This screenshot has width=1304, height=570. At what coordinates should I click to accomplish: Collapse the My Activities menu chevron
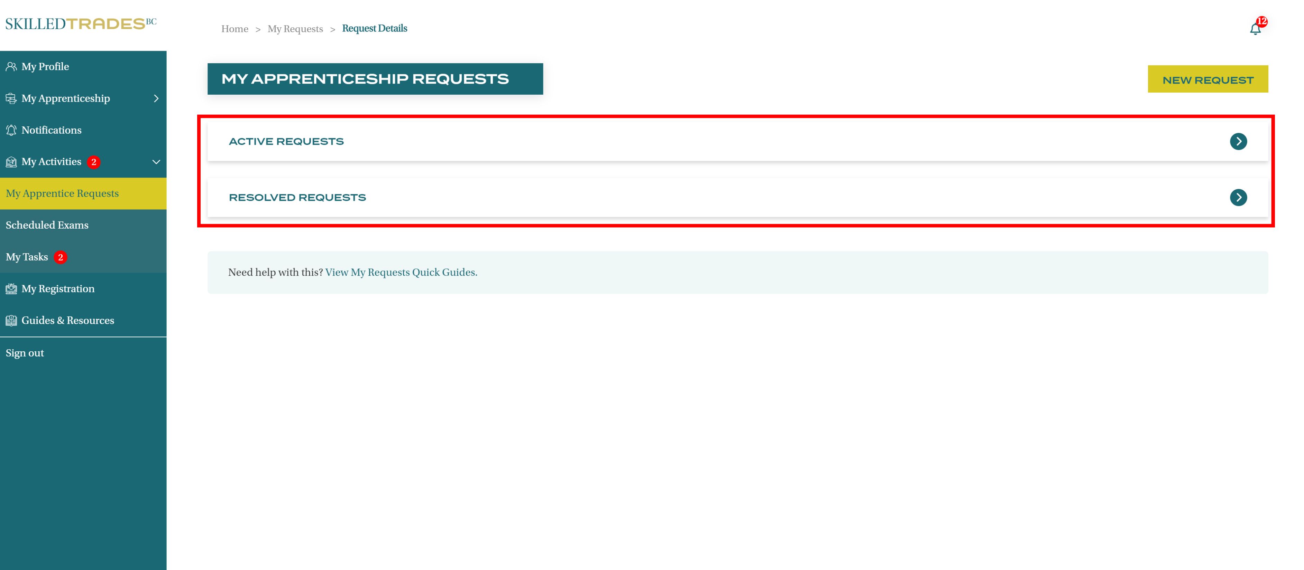point(156,162)
